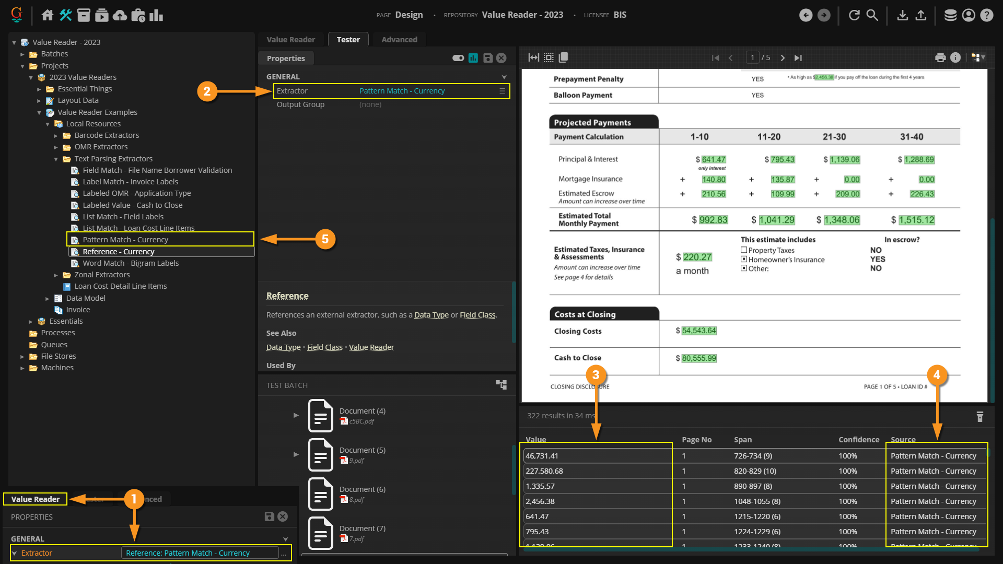Click the stats bar chart toolbar icon

click(156, 15)
